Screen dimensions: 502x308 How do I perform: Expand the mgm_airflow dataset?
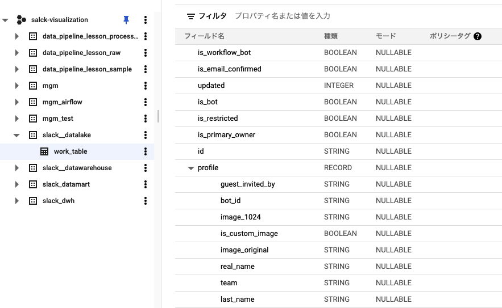pos(17,102)
